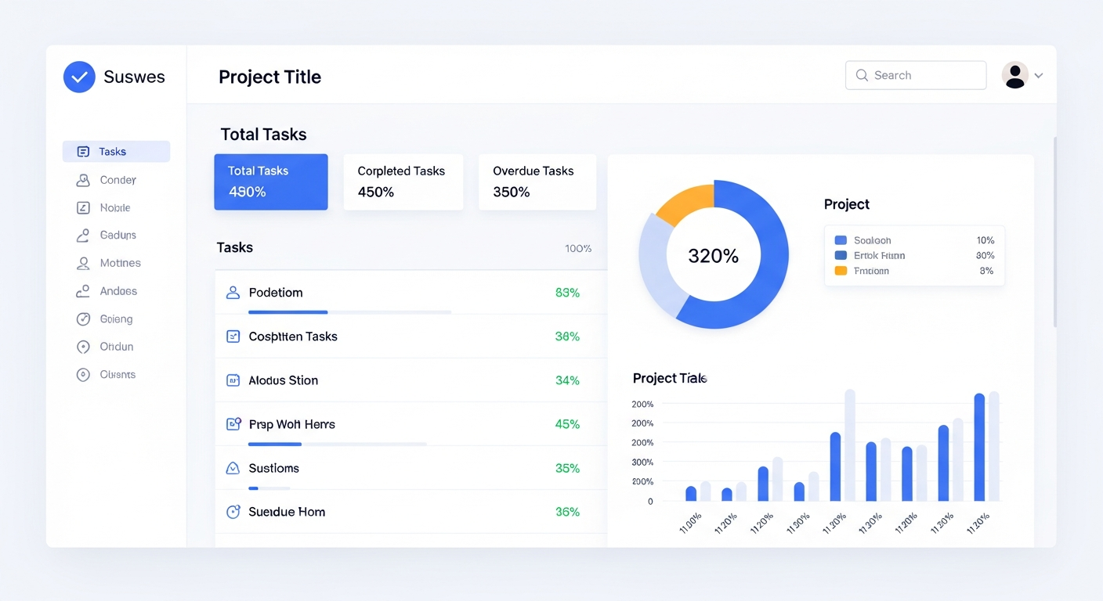Image resolution: width=1103 pixels, height=601 pixels.
Task: Select the Suswes blue checkmark logo
Action: pyautogui.click(x=79, y=77)
